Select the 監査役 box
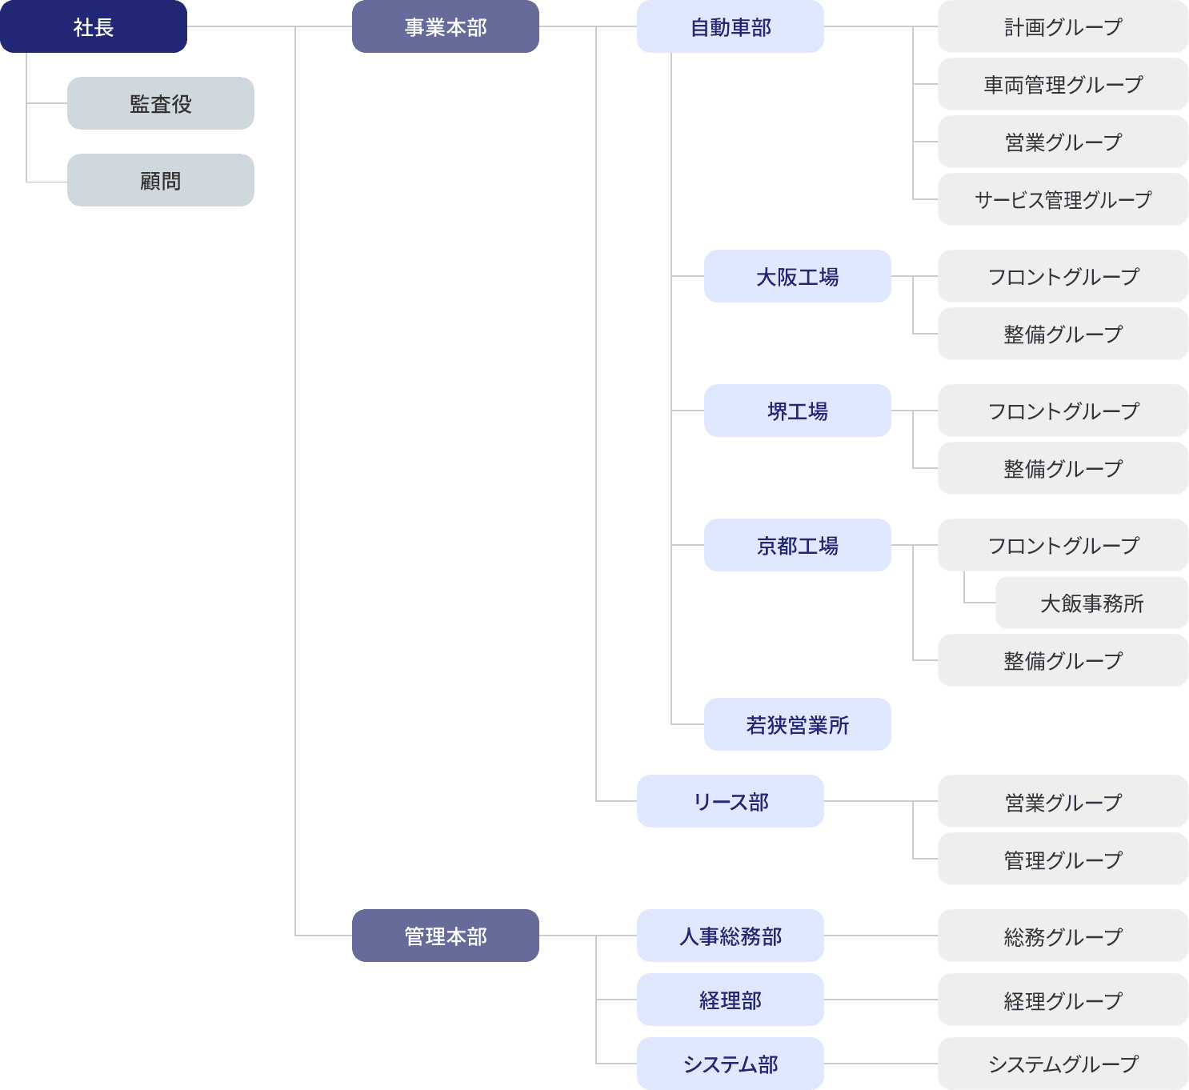This screenshot has height=1090, width=1189. tap(161, 103)
